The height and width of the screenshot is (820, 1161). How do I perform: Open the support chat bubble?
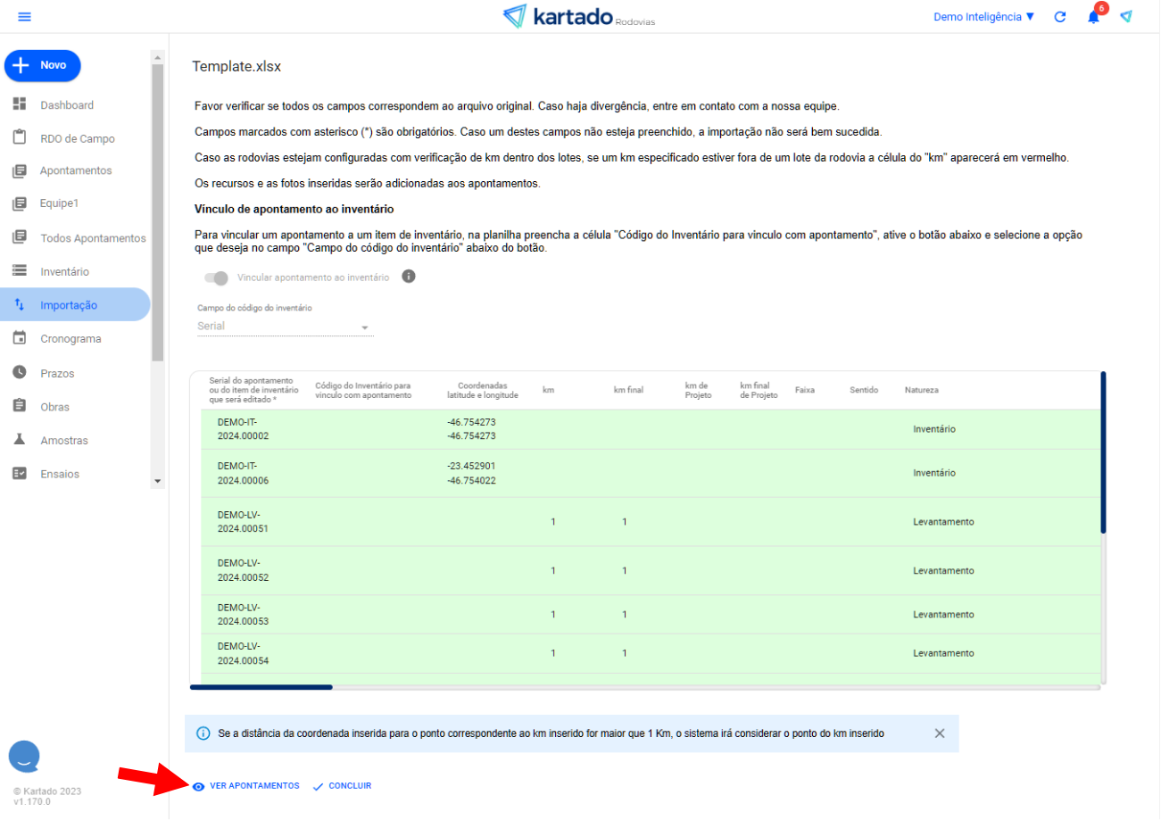[x=25, y=757]
